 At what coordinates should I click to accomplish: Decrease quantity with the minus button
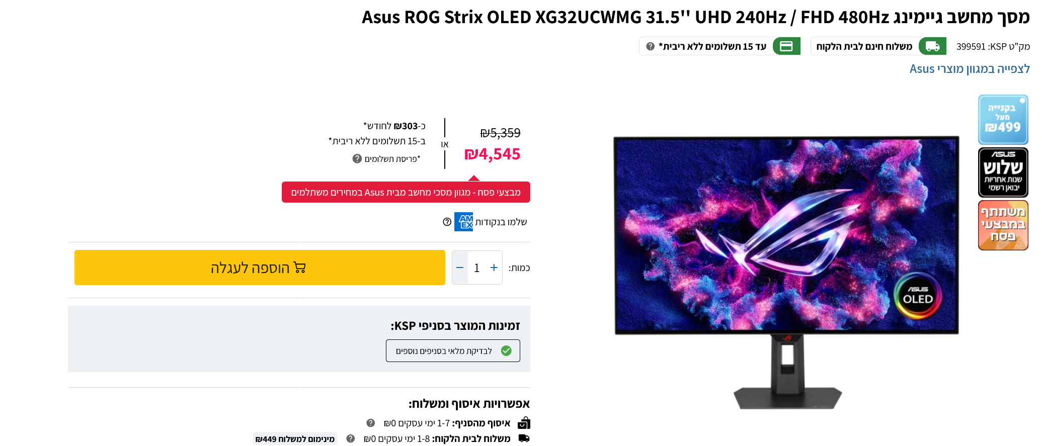pos(460,267)
